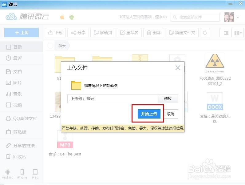The image size is (245, 185).
Task: Select the DOCX file 文档：最关键的人脉
Action: click(215, 101)
